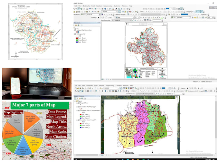Toggle GCC_georef.tif layer checkbox
Viewport: 219px width, 162px height.
click(x=75, y=34)
